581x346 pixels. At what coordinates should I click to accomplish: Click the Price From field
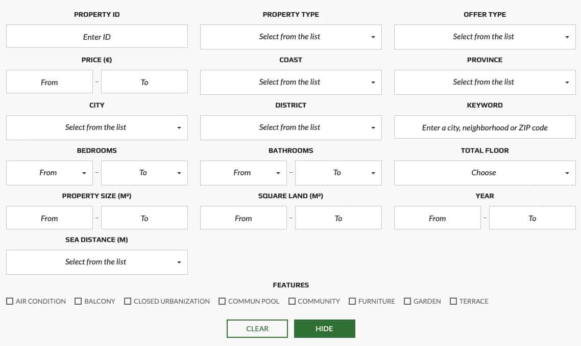pos(50,82)
